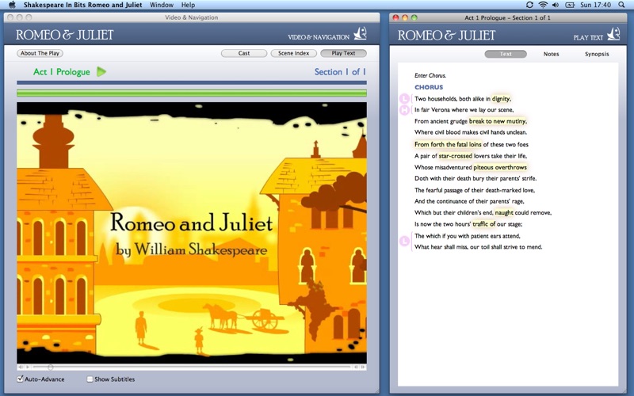Click highlighted phrase 'piteous overthrows'
The width and height of the screenshot is (634, 396).
pyautogui.click(x=500, y=167)
